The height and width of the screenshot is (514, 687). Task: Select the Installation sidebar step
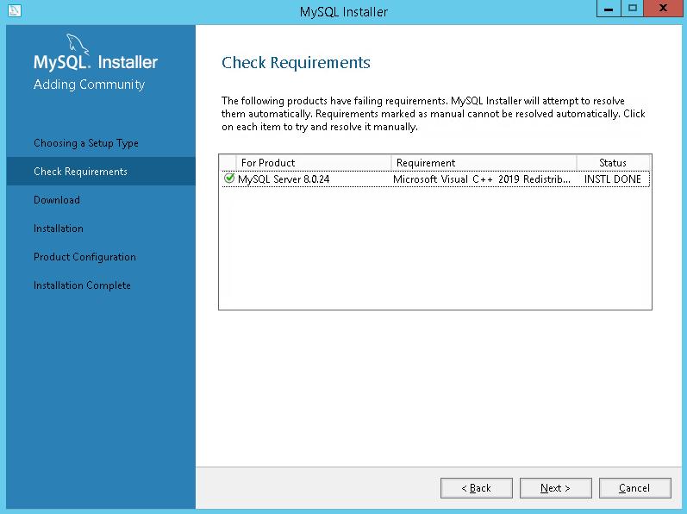click(x=59, y=229)
